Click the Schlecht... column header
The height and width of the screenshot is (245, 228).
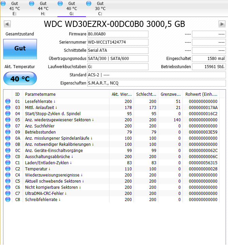(146, 94)
